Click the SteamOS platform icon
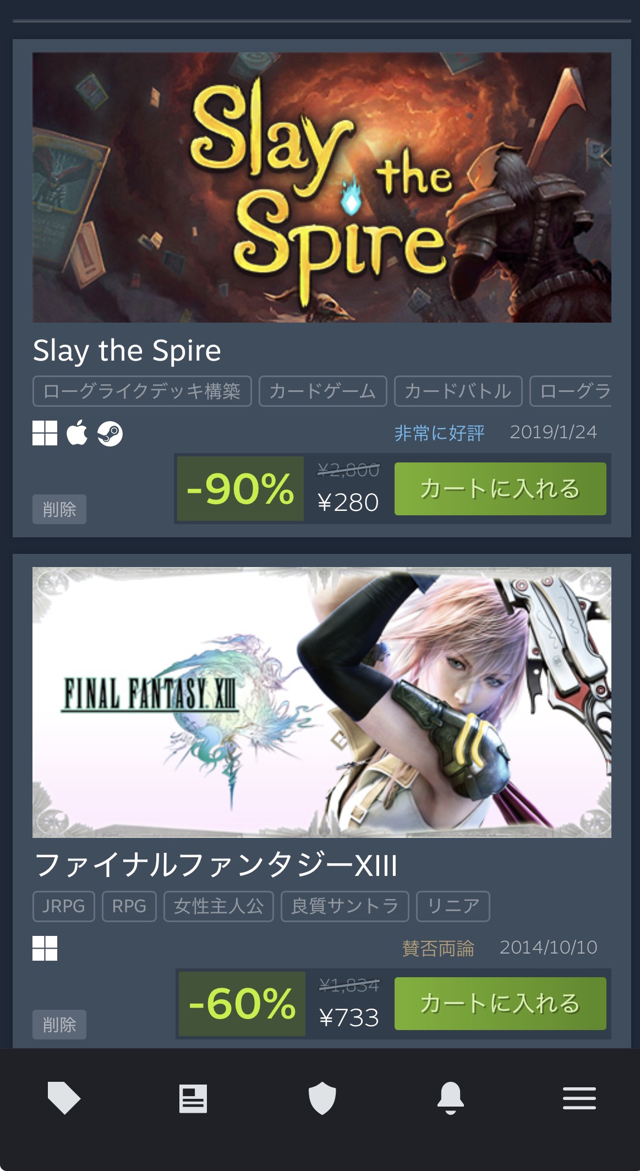This screenshot has width=640, height=1171. tap(110, 434)
